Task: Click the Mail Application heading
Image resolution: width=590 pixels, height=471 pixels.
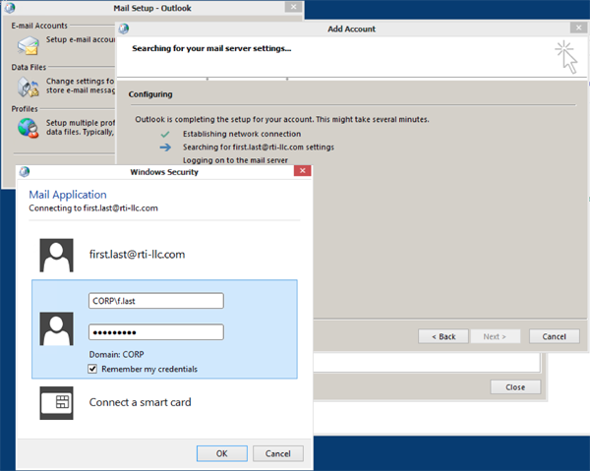Action: pyautogui.click(x=68, y=195)
